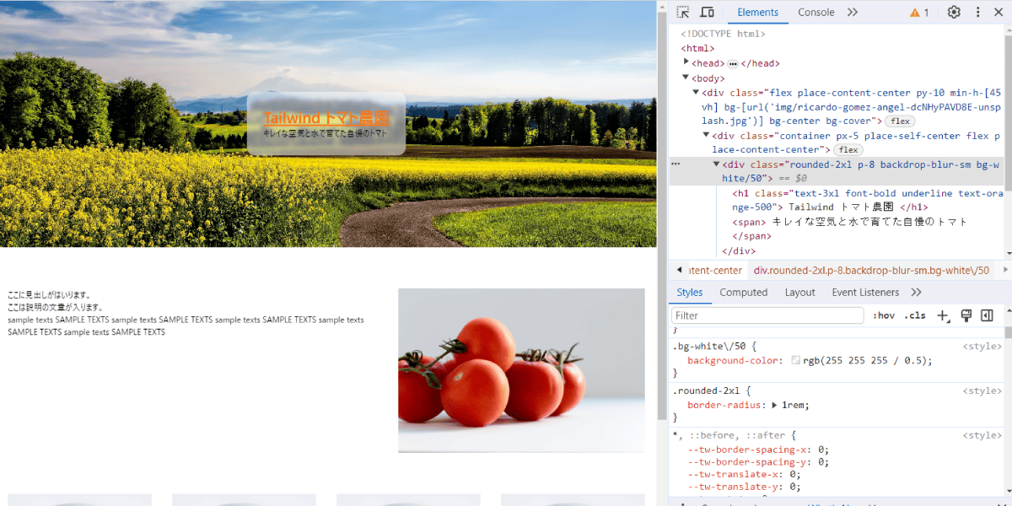Show more style pane tabs after Event Listeners
This screenshot has height=506, width=1012.
(917, 293)
